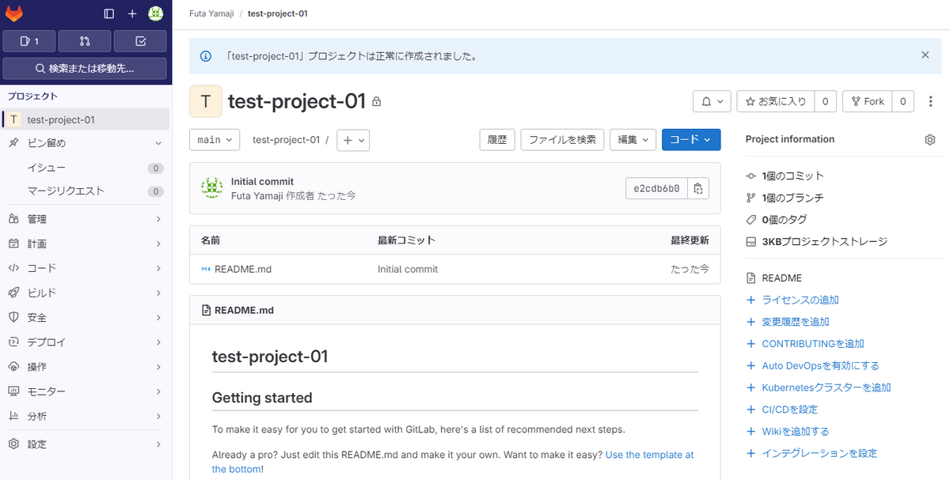Click the commit author avatar
This screenshot has width=950, height=480.
pyautogui.click(x=211, y=188)
